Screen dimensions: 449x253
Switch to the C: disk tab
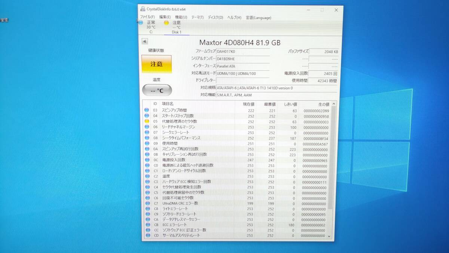click(151, 27)
